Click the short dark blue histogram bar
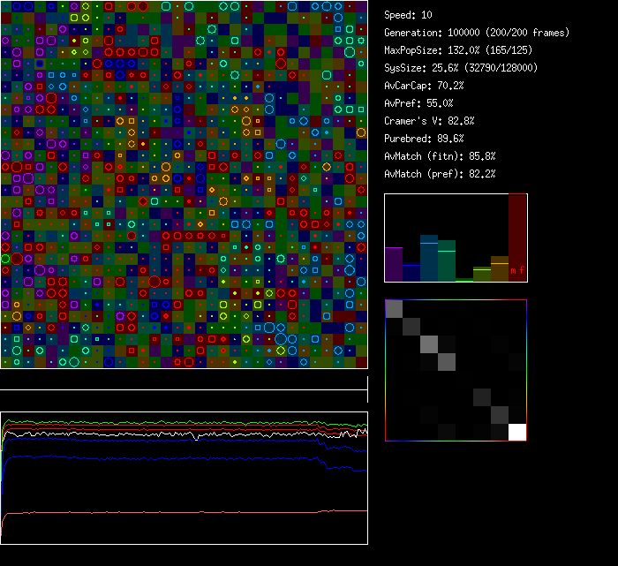 coord(411,273)
